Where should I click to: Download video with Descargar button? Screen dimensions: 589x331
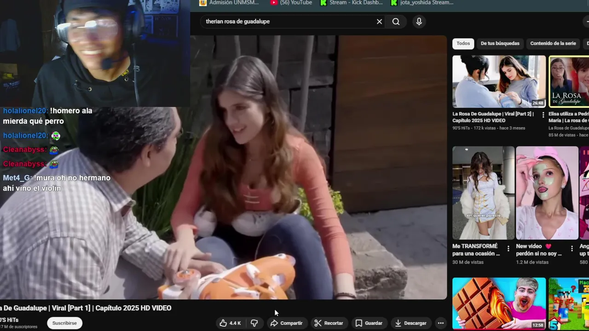[410, 323]
